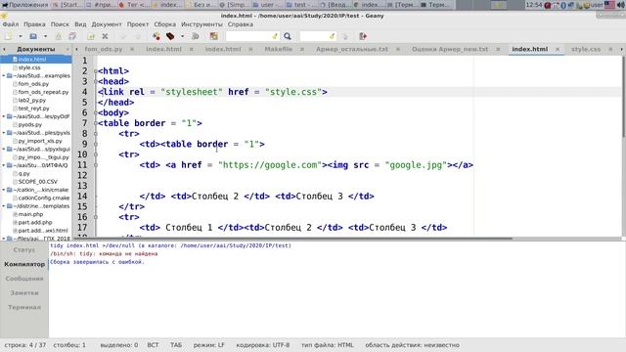This screenshot has height=352, width=626.
Task: Close the fom_ods.py tab
Action: tap(132, 49)
